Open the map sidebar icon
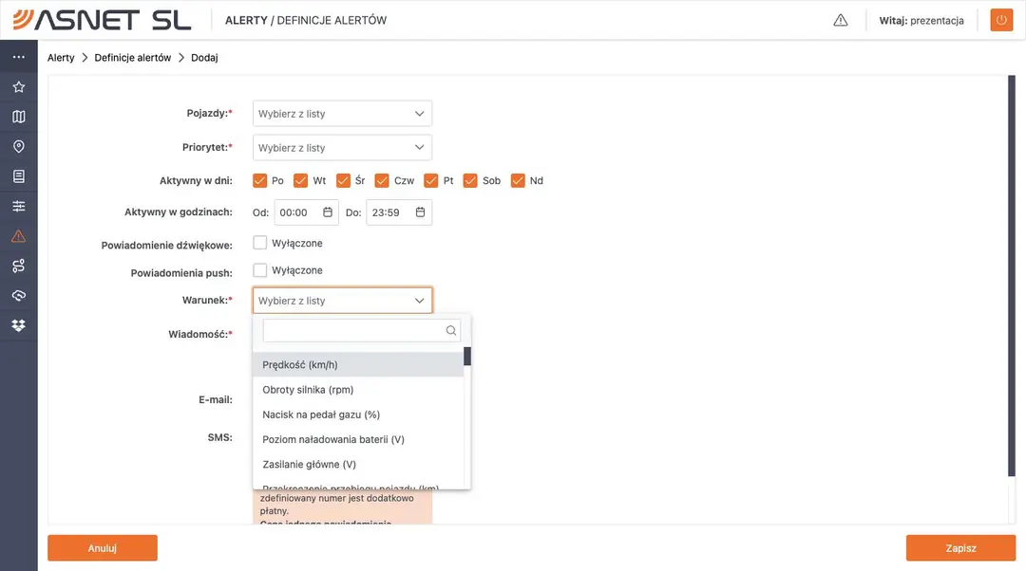This screenshot has width=1026, height=571. coord(18,117)
